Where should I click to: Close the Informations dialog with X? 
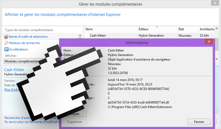(x=209, y=42)
